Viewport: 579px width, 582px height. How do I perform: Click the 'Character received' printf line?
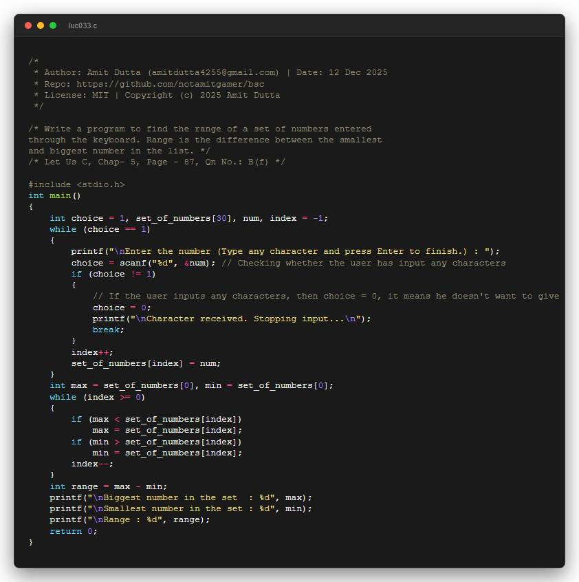pos(232,319)
